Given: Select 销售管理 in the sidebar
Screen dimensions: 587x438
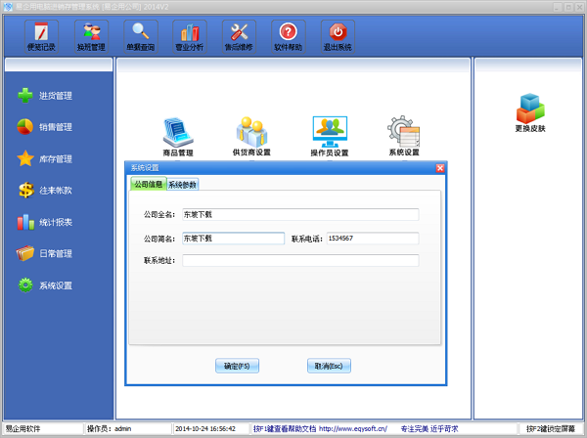Looking at the screenshot, I should click(45, 127).
